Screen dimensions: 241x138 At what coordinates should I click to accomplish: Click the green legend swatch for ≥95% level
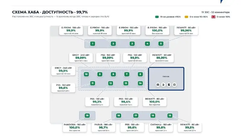click(x=157, y=17)
